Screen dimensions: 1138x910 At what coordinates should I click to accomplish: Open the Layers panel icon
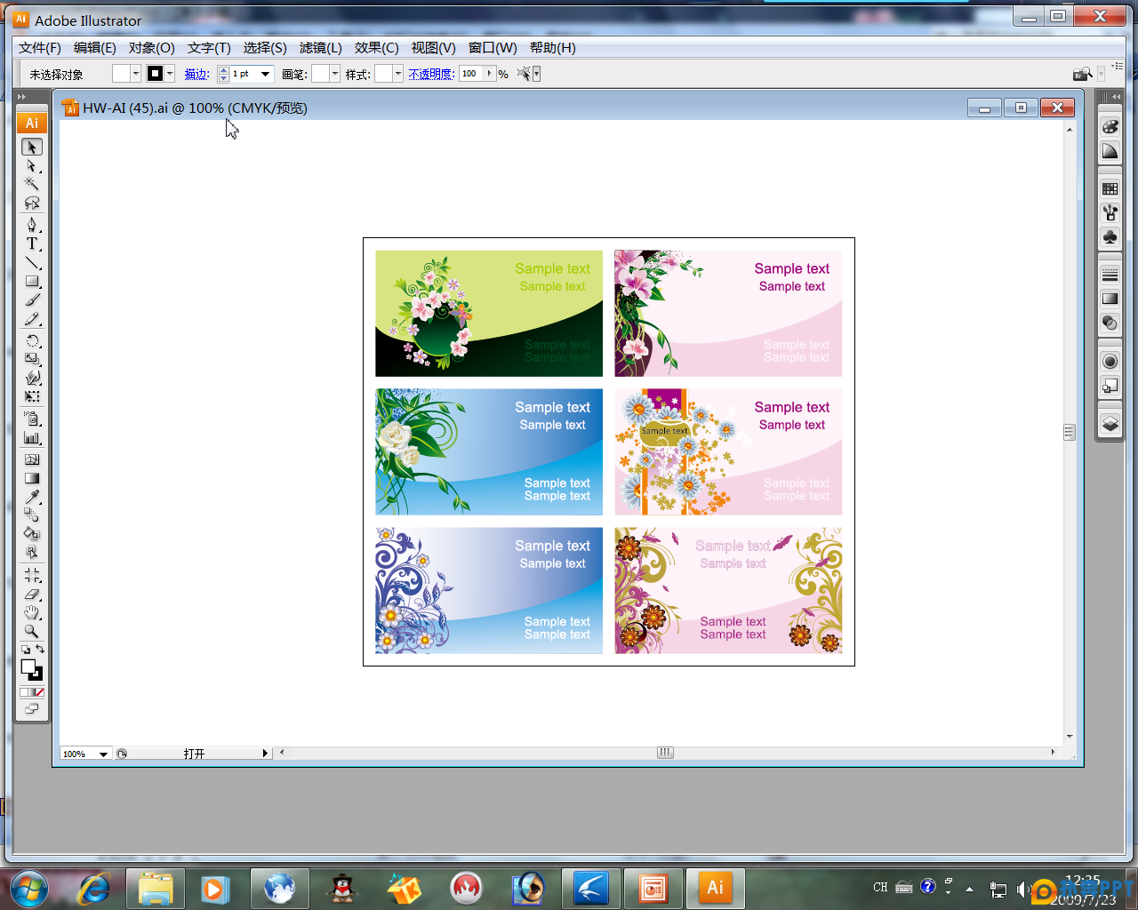(1110, 424)
